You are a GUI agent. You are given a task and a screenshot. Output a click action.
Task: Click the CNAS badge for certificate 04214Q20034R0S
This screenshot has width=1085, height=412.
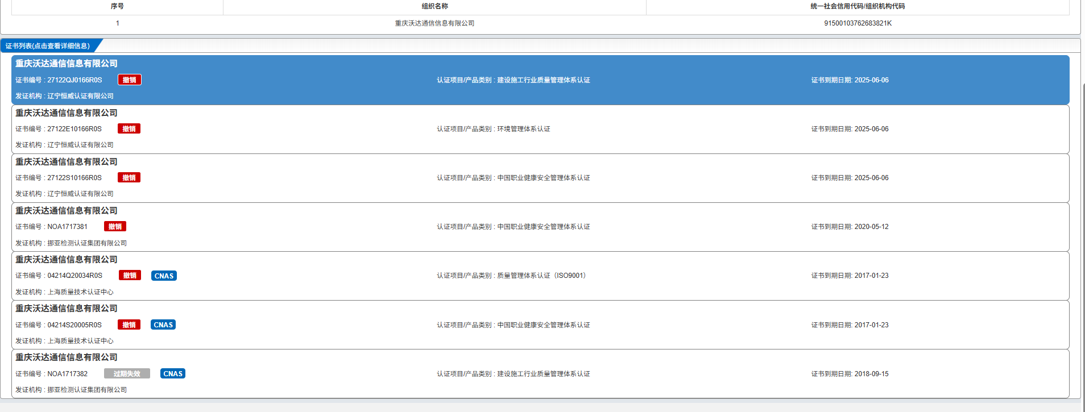[x=164, y=276]
